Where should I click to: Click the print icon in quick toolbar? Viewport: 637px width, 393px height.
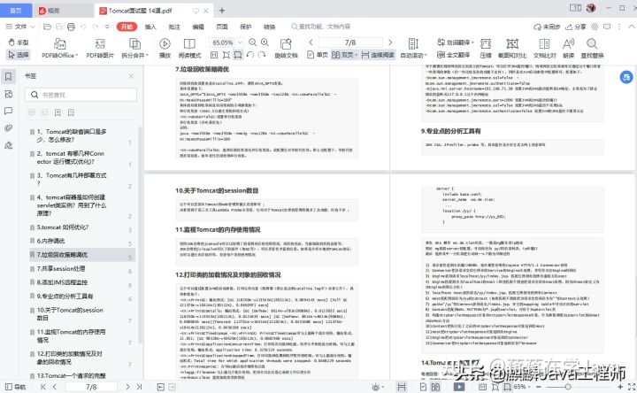pos(71,27)
